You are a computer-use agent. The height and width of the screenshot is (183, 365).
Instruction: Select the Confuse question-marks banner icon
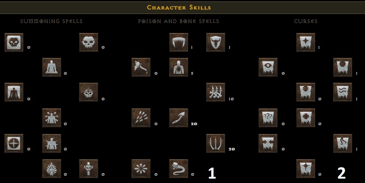(x=268, y=118)
